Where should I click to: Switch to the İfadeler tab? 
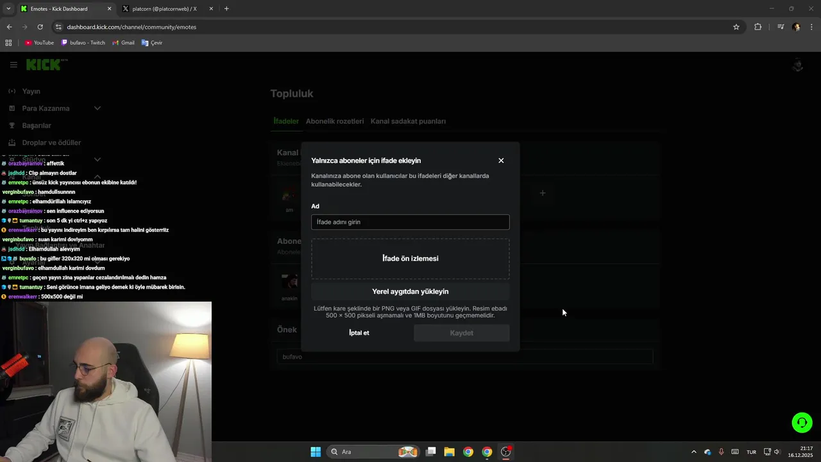click(286, 121)
